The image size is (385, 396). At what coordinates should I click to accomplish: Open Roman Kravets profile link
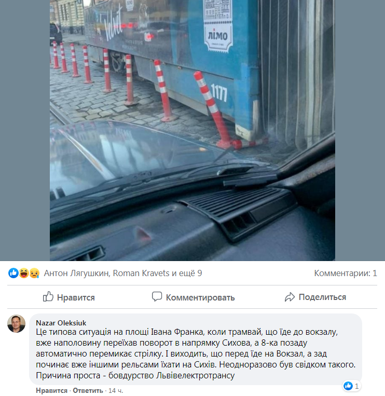(x=141, y=273)
